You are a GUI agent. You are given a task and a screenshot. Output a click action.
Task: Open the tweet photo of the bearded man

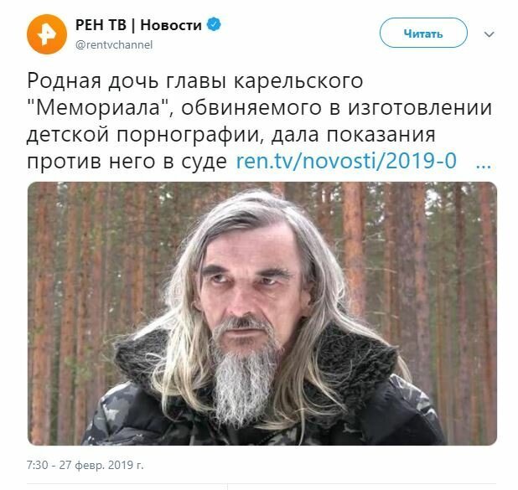click(x=262, y=313)
